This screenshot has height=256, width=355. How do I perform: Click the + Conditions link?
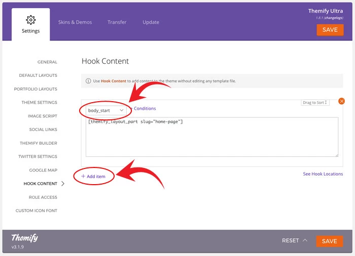tap(143, 108)
